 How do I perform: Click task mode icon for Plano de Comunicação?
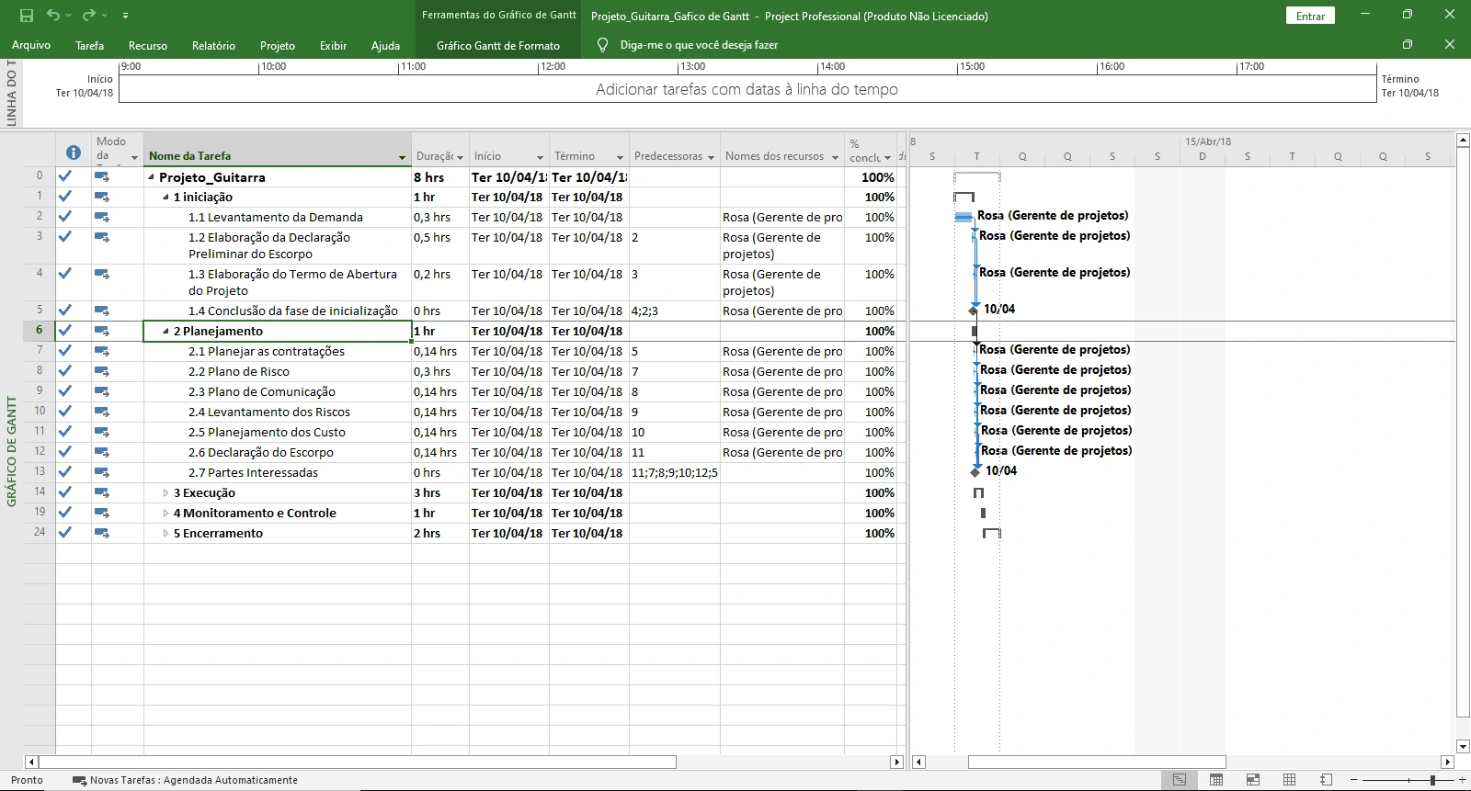tap(101, 391)
